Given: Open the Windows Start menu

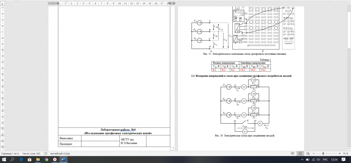Looking at the screenshot, I should pos(4,159).
